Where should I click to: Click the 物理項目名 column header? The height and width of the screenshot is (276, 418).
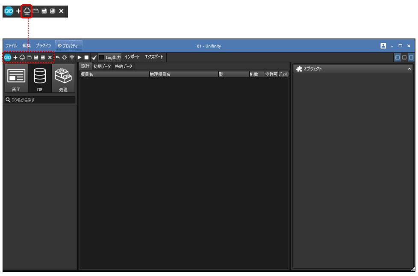click(184, 74)
